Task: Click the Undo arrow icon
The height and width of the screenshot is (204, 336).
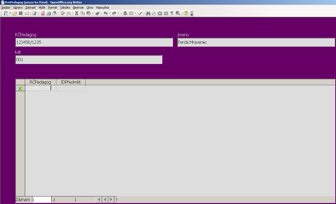Action: tap(106, 13)
